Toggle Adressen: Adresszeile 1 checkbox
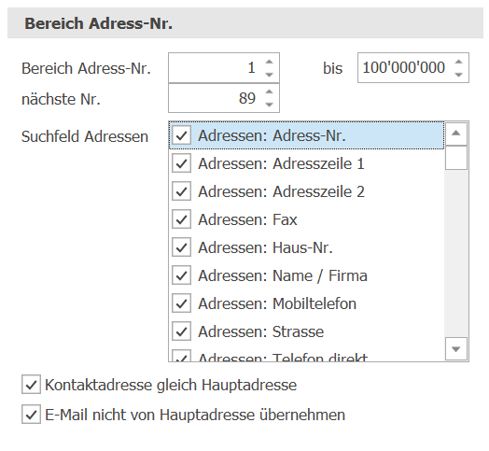The image size is (489, 451). pos(181,163)
